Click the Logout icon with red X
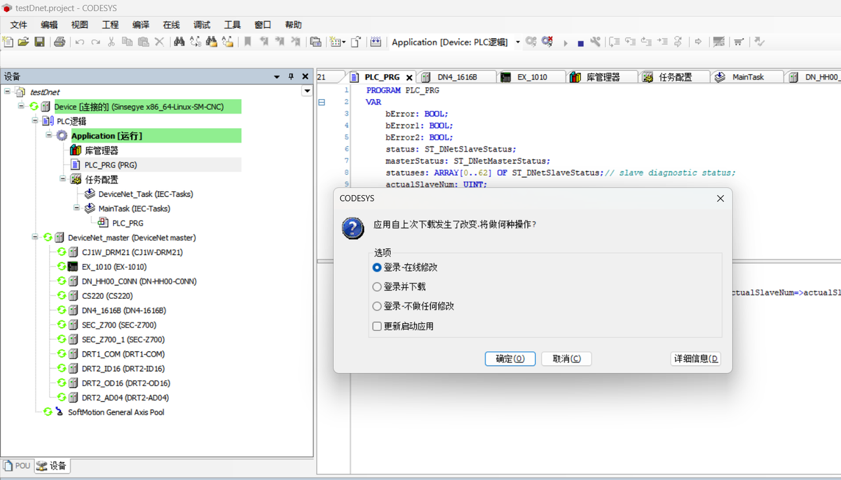 [547, 42]
